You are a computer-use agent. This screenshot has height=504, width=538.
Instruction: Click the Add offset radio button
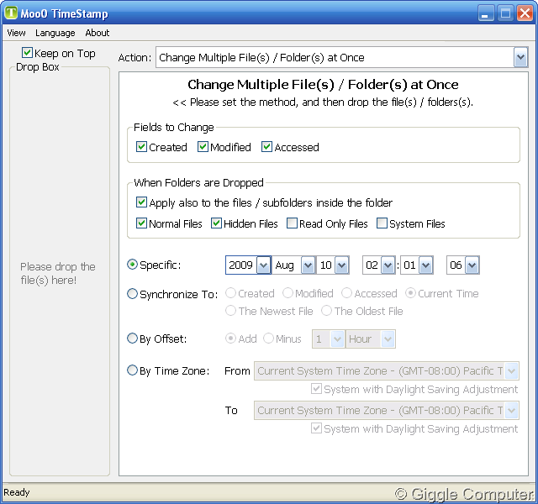[x=230, y=339]
